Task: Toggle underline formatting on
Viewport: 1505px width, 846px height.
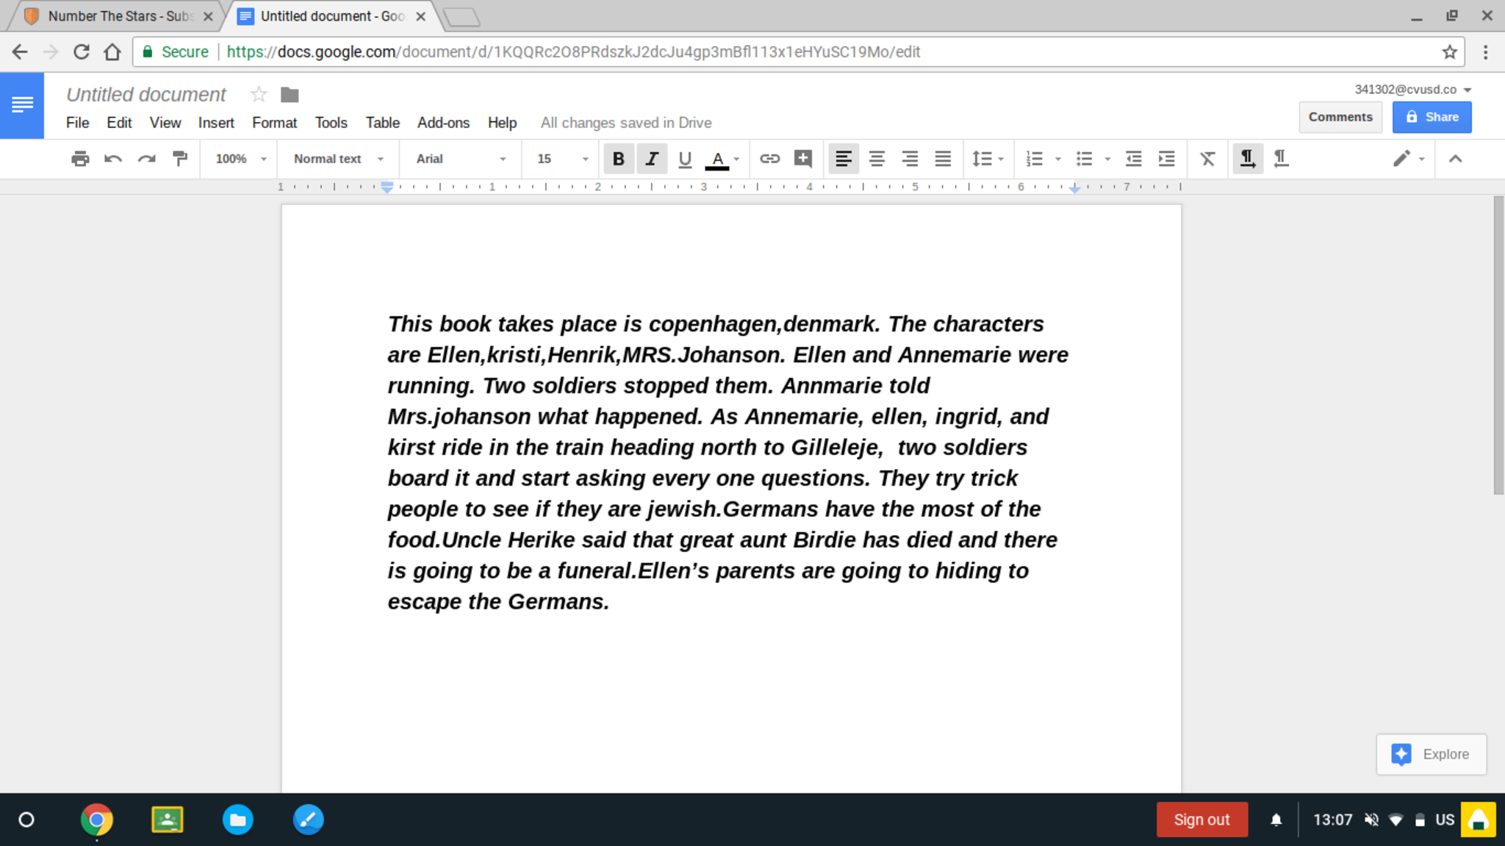Action: click(x=685, y=159)
